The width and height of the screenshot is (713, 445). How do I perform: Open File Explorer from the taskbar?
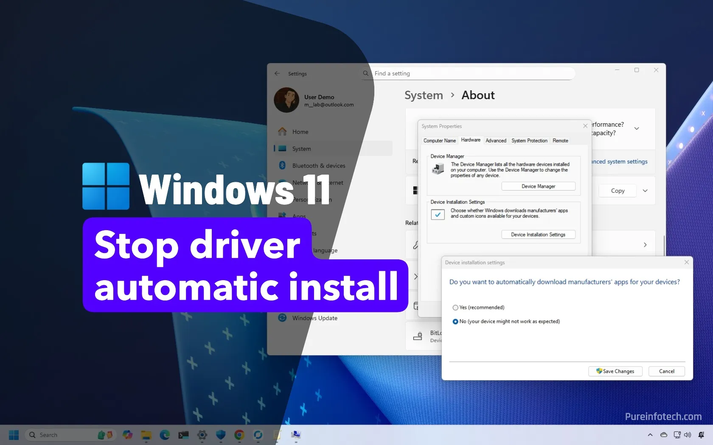click(x=146, y=435)
